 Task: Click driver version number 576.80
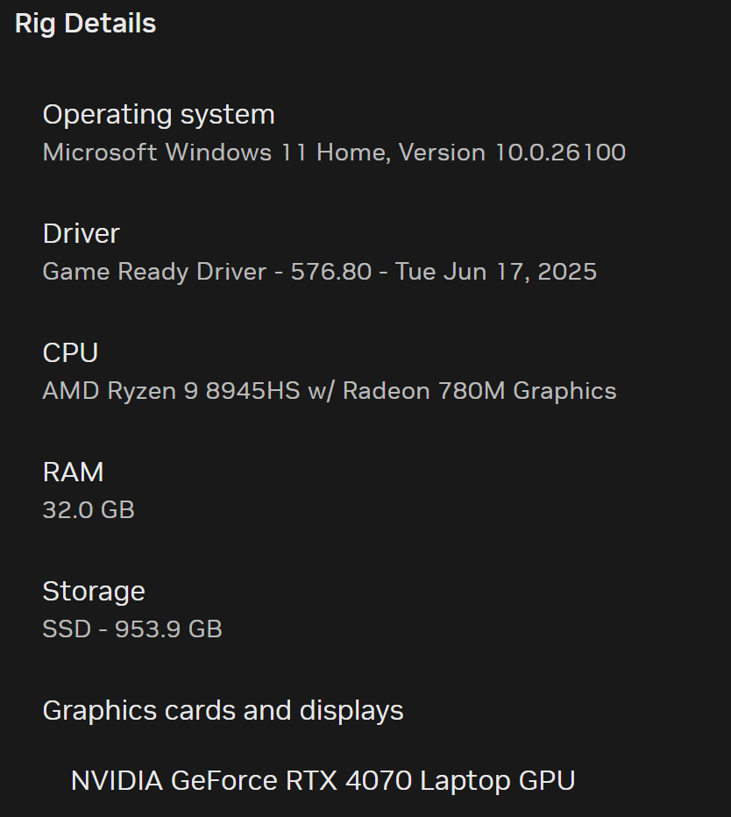(x=331, y=272)
